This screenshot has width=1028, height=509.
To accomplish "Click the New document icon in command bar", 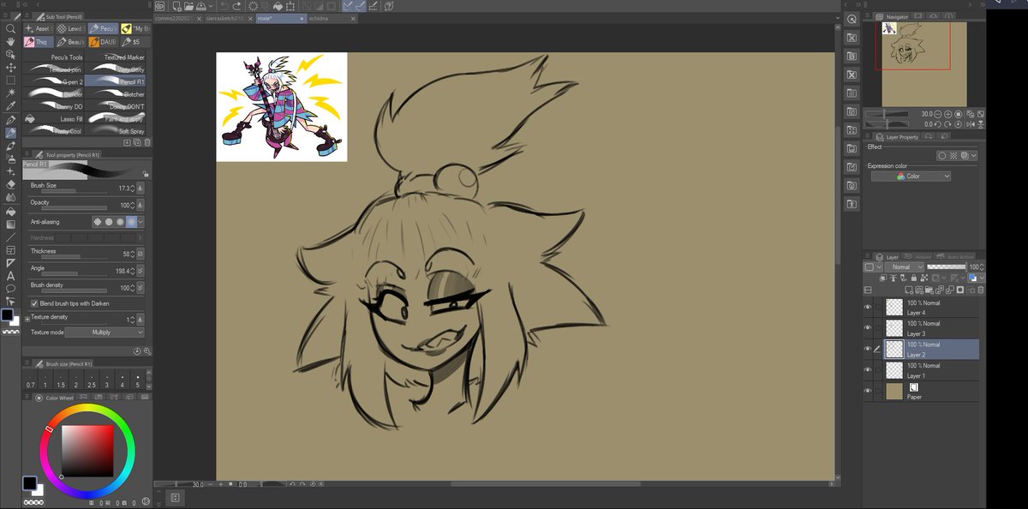I will pyautogui.click(x=176, y=6).
